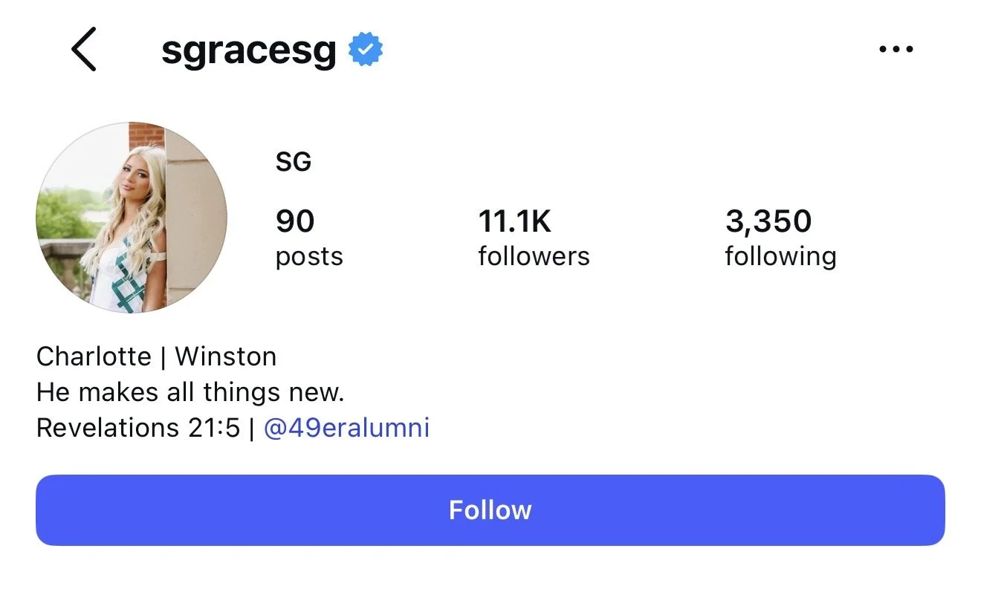The width and height of the screenshot is (981, 589).
Task: Click the word Winston in bio
Action: (x=225, y=357)
